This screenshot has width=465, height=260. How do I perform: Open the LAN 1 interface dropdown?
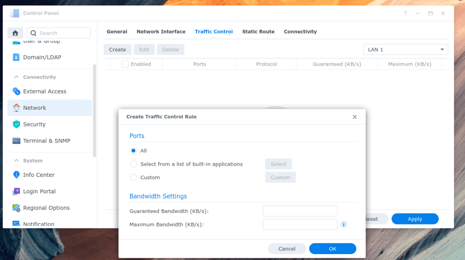click(x=406, y=49)
